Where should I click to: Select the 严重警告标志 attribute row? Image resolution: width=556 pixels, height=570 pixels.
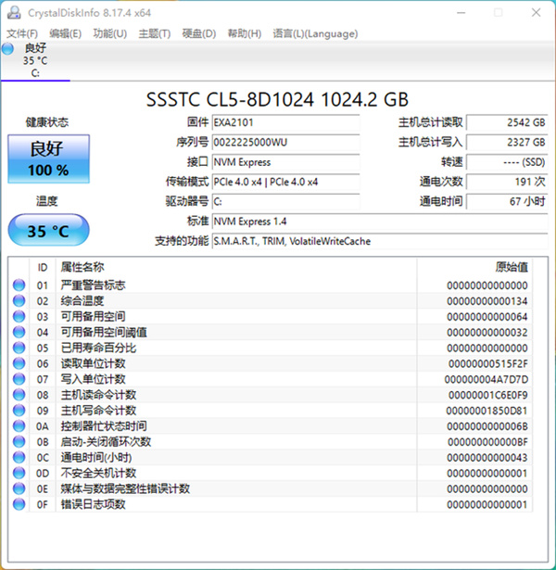[271, 285]
